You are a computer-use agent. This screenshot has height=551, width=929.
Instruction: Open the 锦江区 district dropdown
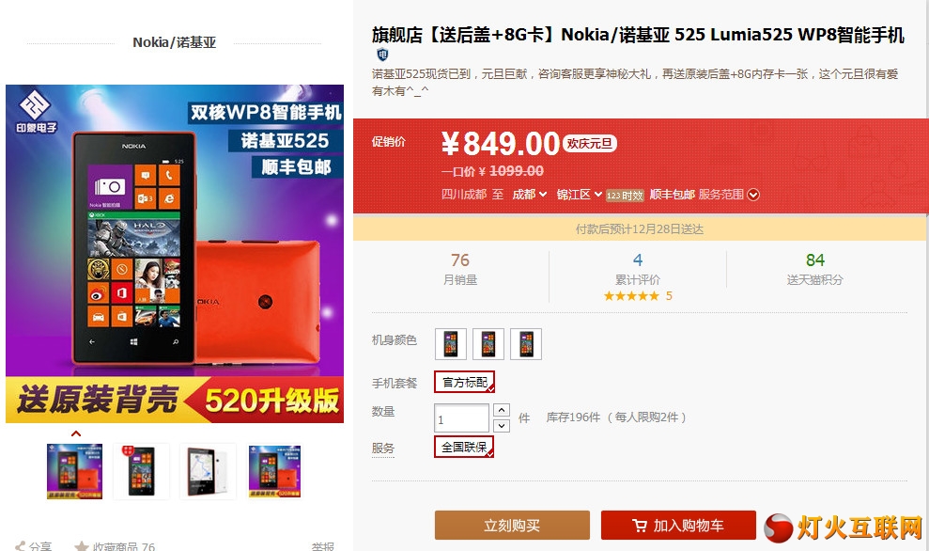(x=580, y=195)
